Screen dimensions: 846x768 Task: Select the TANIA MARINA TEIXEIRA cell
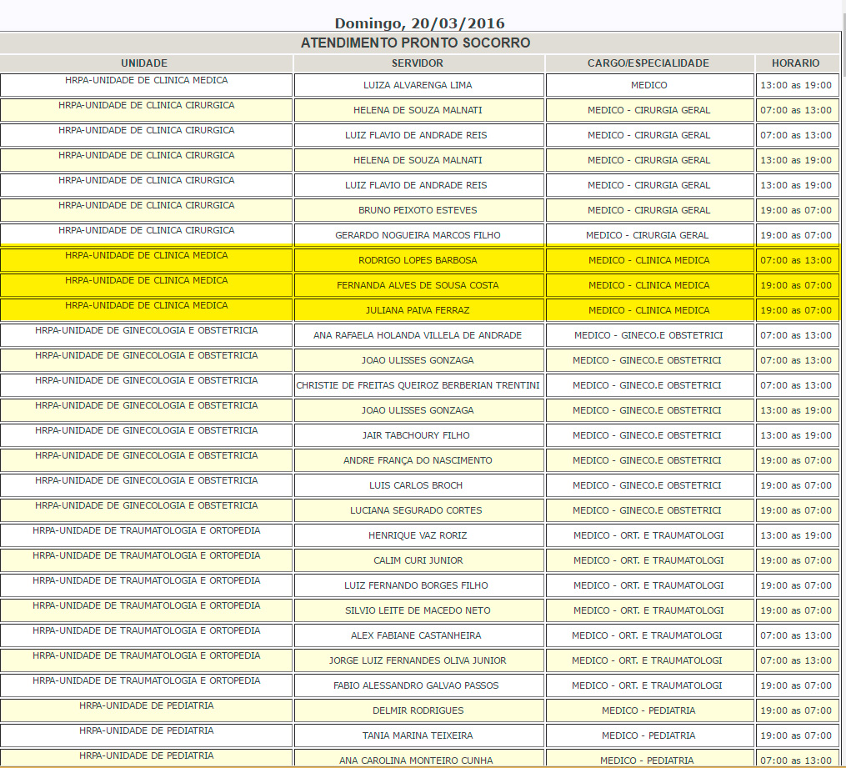418,735
